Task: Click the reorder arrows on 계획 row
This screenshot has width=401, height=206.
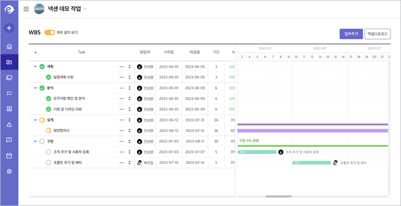Action: pos(130,66)
